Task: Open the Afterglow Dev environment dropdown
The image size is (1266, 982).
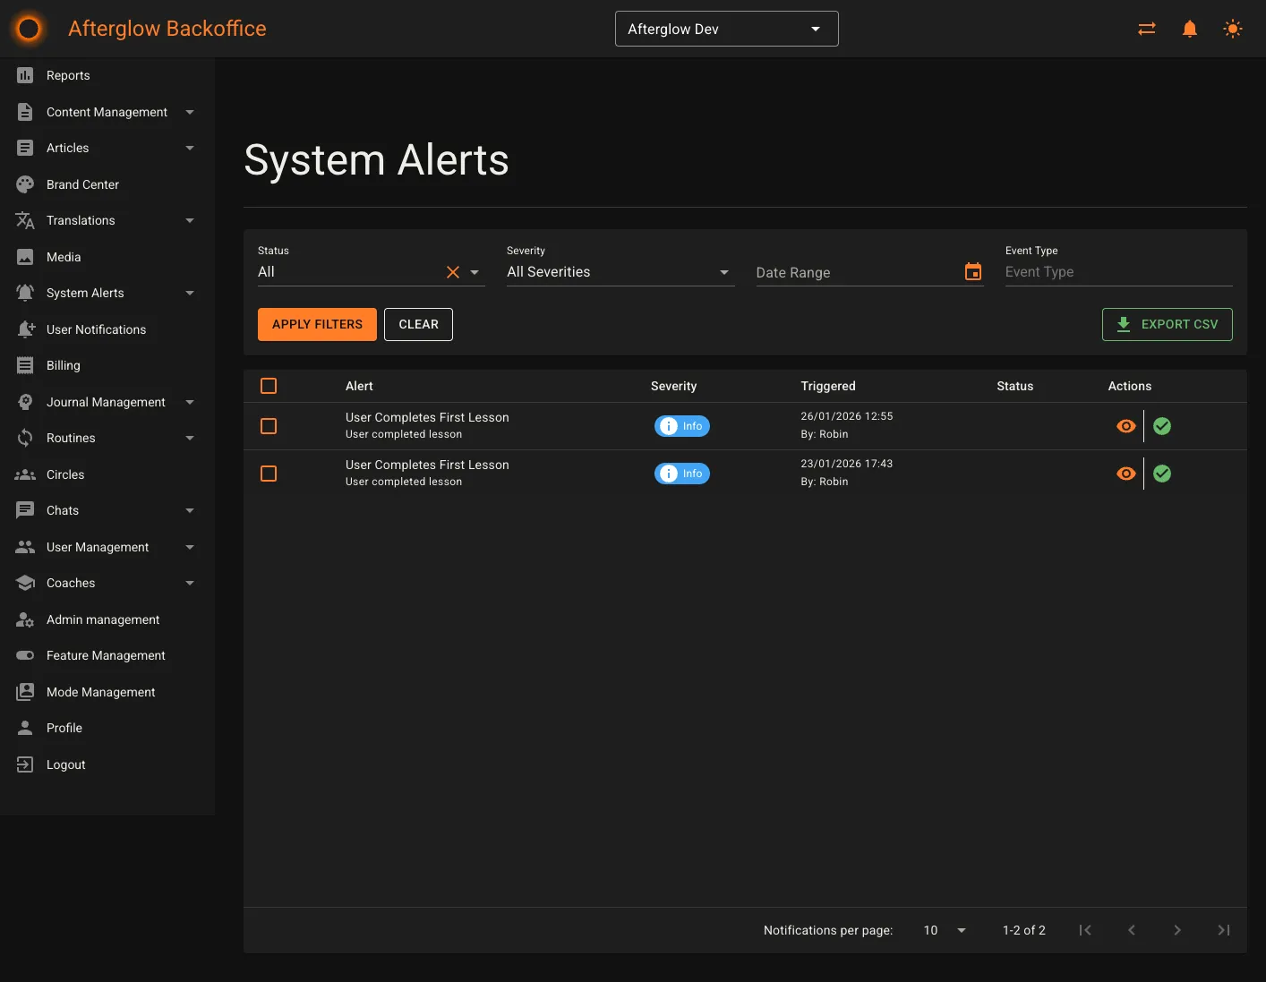Action: click(726, 28)
